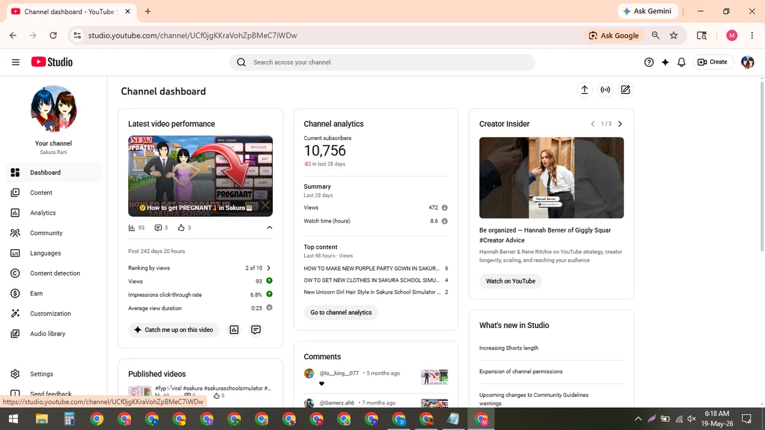Click Catch me up on this video
The height and width of the screenshot is (430, 765).
[173, 330]
